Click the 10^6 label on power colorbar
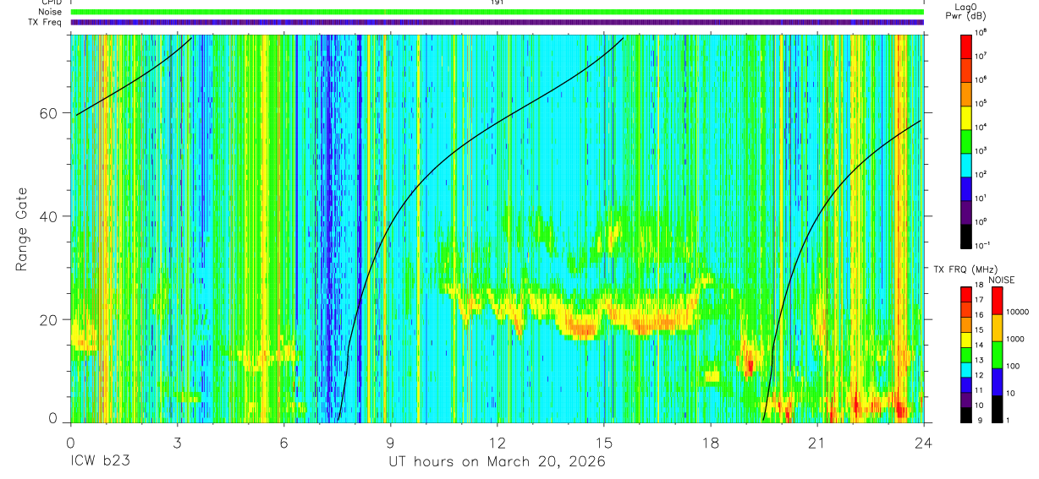This screenshot has width=1039, height=479. click(x=982, y=79)
